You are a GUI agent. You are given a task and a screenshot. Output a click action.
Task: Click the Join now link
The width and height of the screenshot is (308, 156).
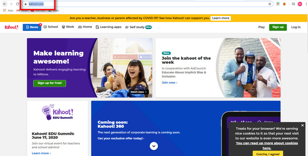(170, 83)
